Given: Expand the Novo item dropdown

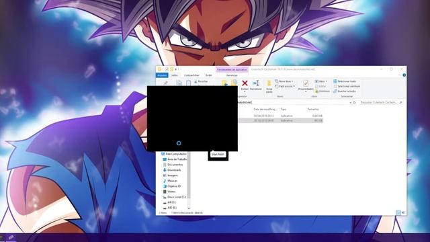Looking at the screenshot, I should [284, 81].
